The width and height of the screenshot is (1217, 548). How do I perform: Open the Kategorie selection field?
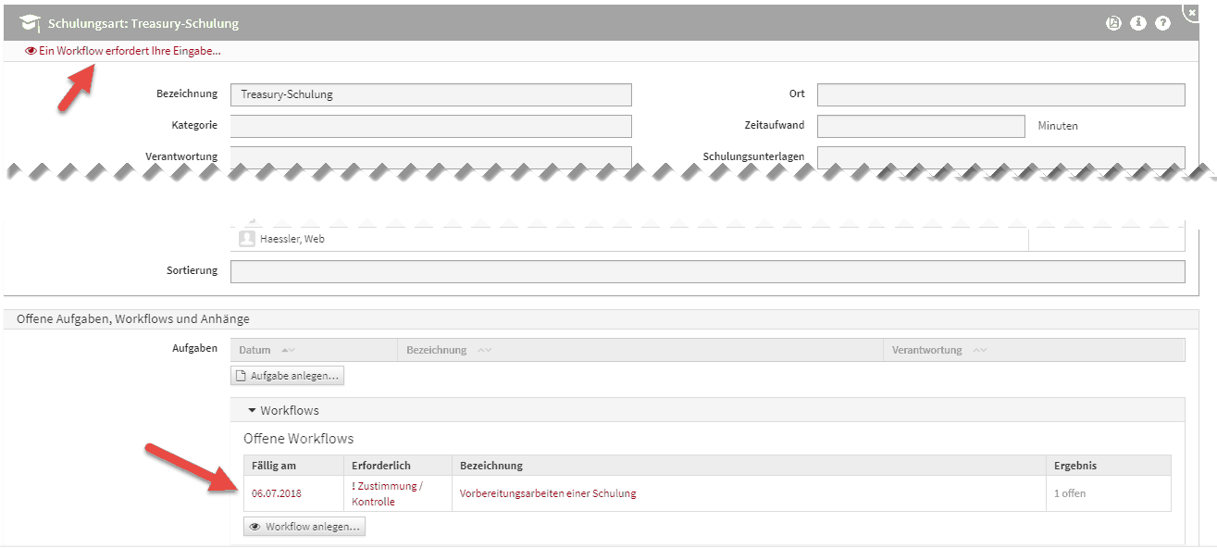click(430, 125)
